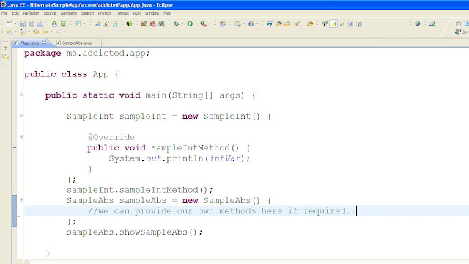469x264 pixels.
Task: Click the New Server window icon
Action: pos(237,24)
